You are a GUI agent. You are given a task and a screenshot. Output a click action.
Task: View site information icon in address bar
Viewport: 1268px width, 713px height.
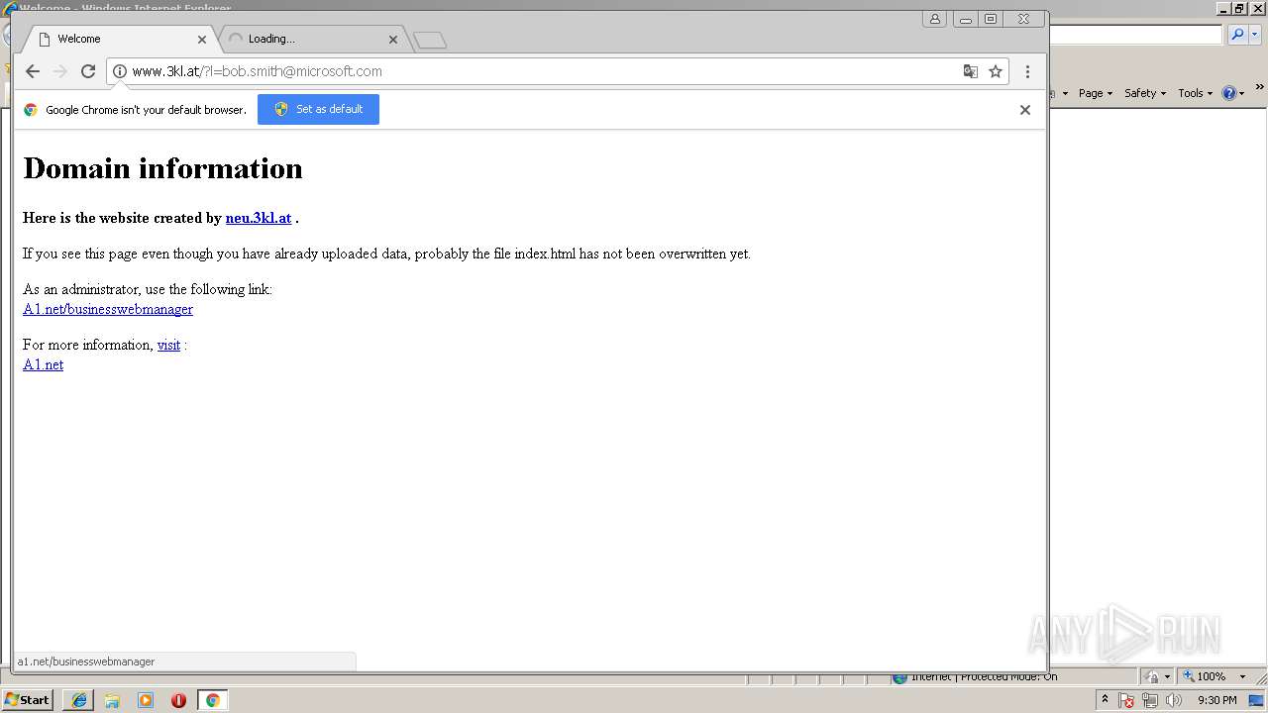click(120, 71)
